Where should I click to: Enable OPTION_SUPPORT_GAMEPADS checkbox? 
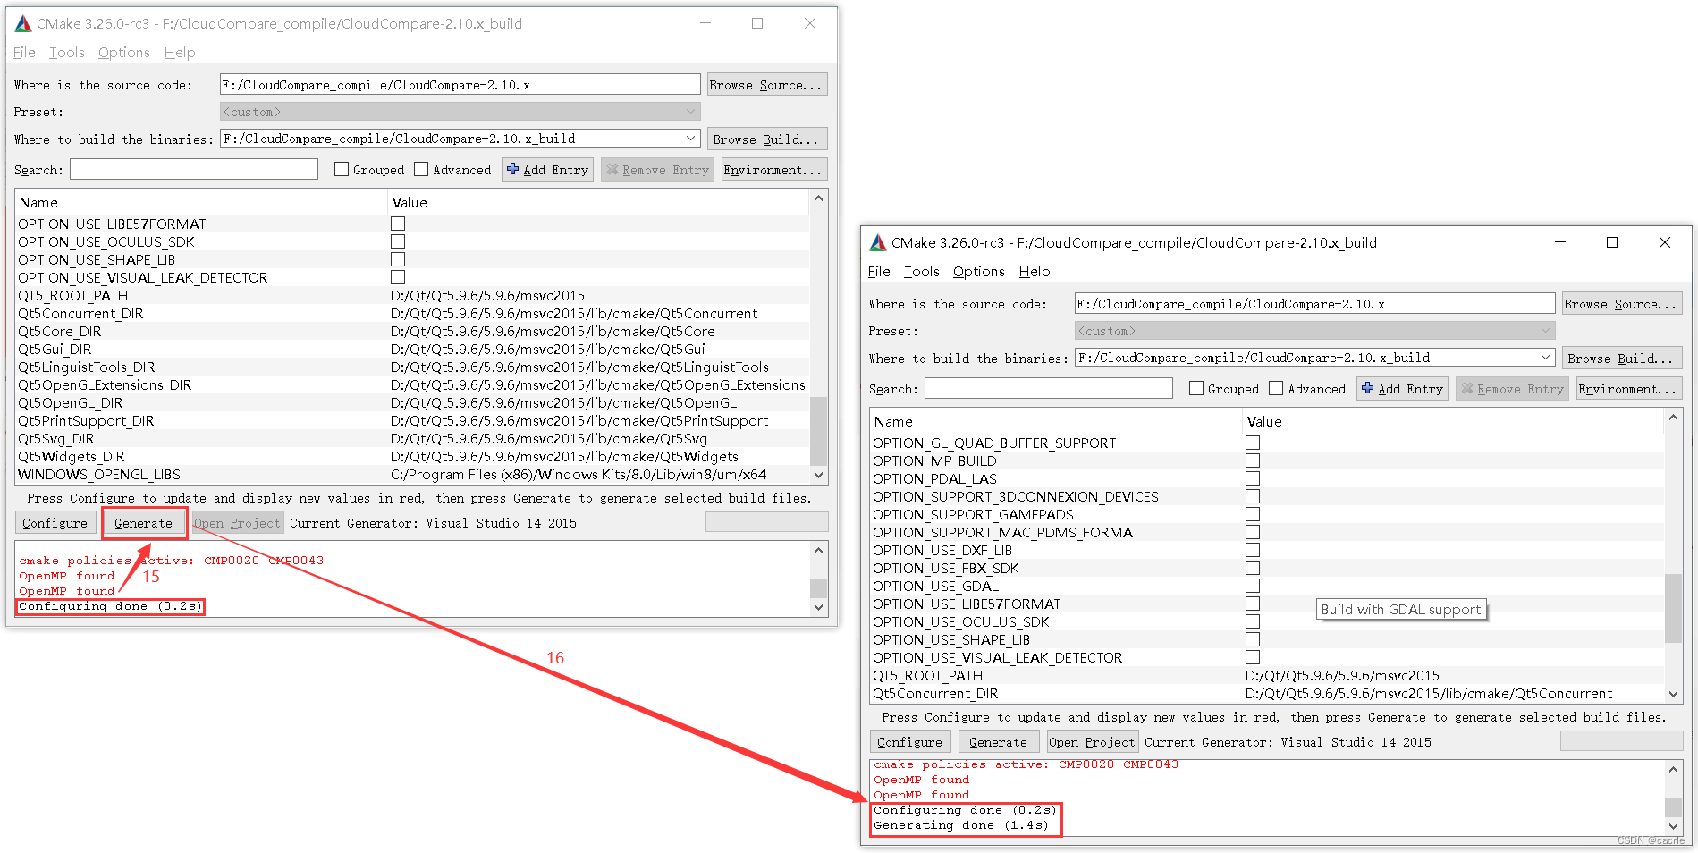click(x=1253, y=514)
